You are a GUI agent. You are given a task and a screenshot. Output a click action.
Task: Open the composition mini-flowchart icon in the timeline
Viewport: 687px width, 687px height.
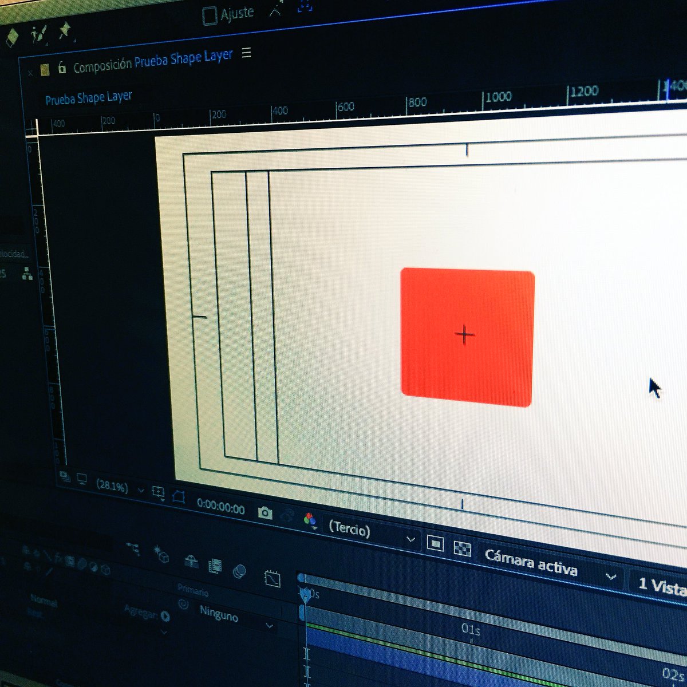[133, 548]
